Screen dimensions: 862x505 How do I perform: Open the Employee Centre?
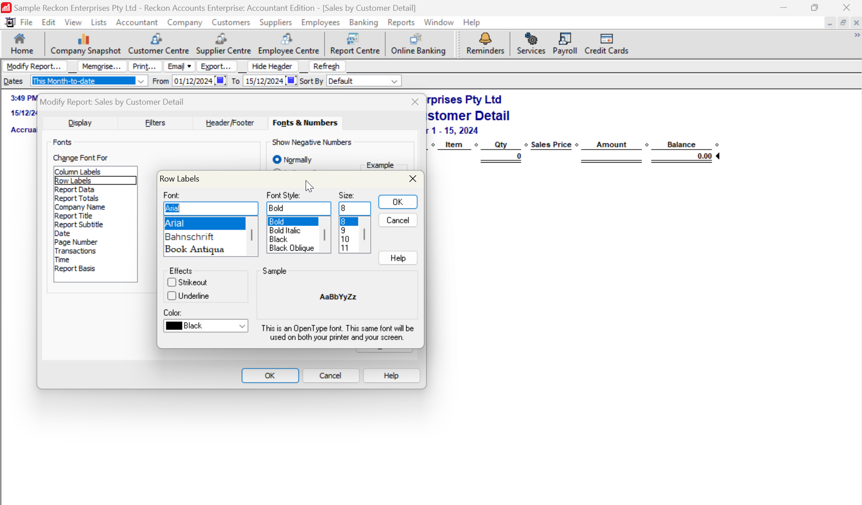[288, 44]
